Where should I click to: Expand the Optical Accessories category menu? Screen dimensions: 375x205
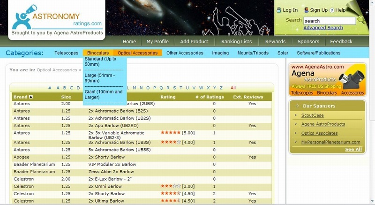137,53
